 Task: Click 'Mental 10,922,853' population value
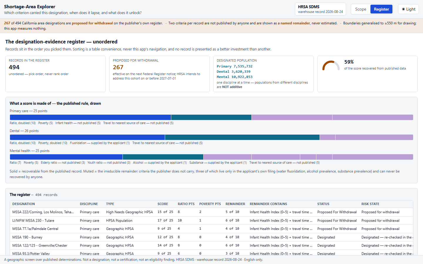(234, 77)
